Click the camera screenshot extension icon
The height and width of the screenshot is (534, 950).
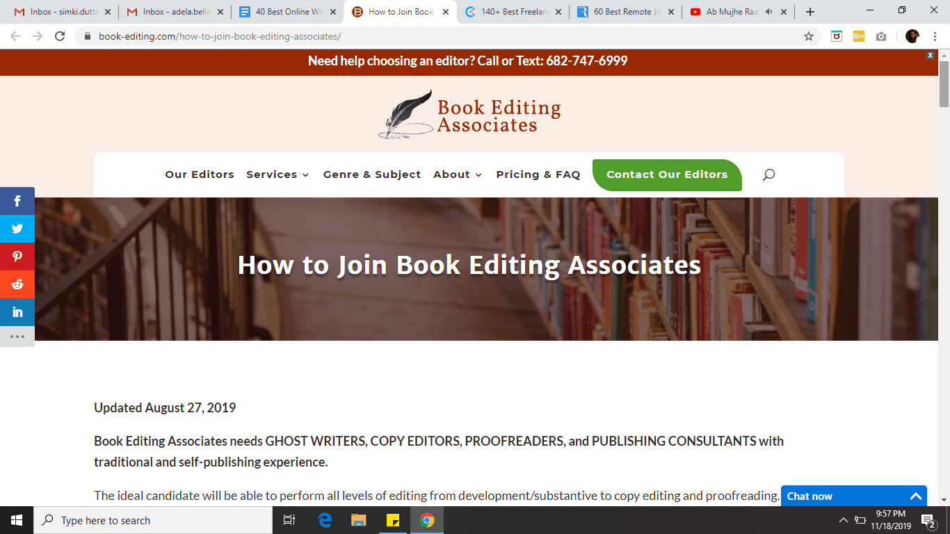pyautogui.click(x=881, y=36)
